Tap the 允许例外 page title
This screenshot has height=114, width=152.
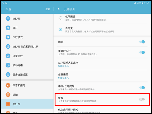(x=70, y=9)
